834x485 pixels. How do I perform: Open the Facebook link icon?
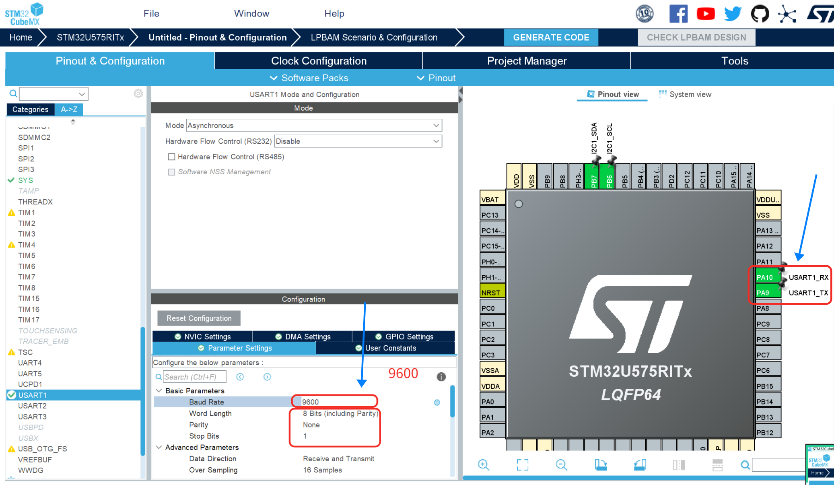point(678,14)
